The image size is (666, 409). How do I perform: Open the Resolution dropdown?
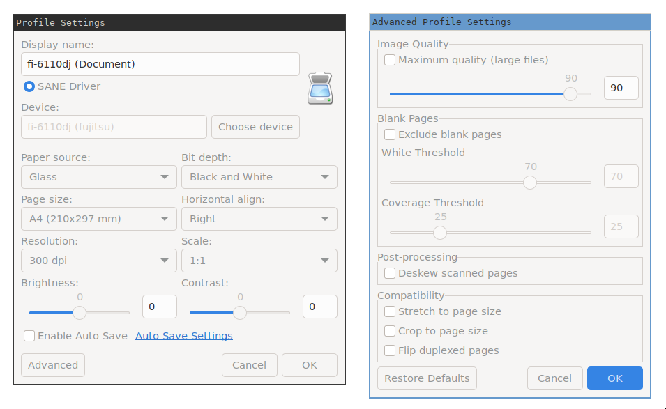point(98,261)
